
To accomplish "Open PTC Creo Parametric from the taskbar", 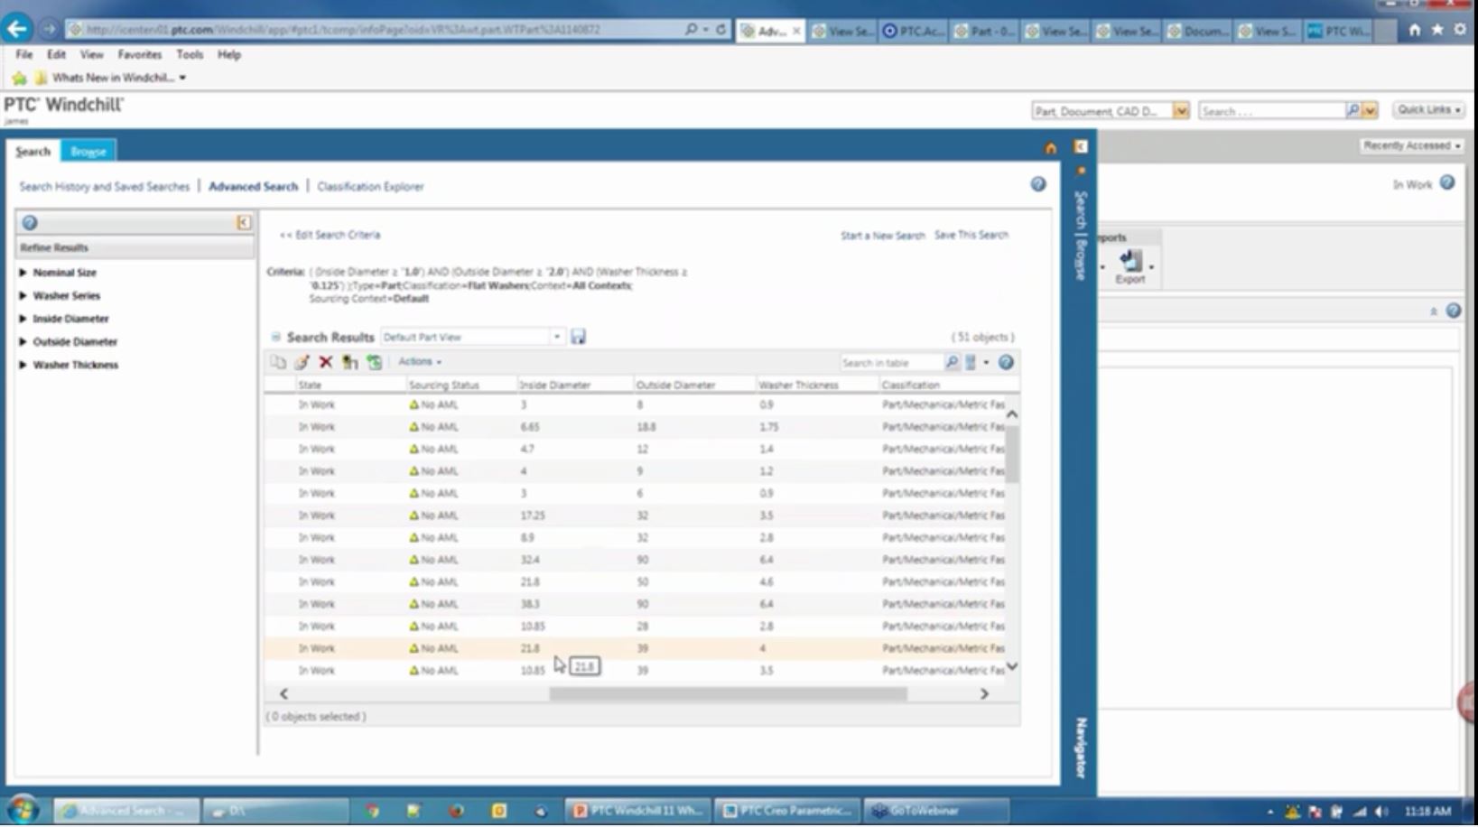I will 787,811.
